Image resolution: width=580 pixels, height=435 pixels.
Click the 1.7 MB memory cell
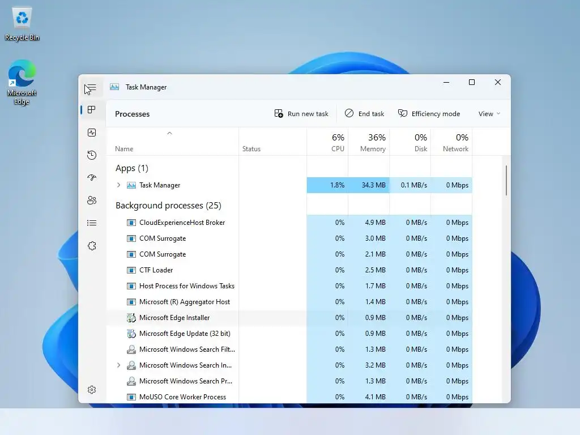(369, 286)
